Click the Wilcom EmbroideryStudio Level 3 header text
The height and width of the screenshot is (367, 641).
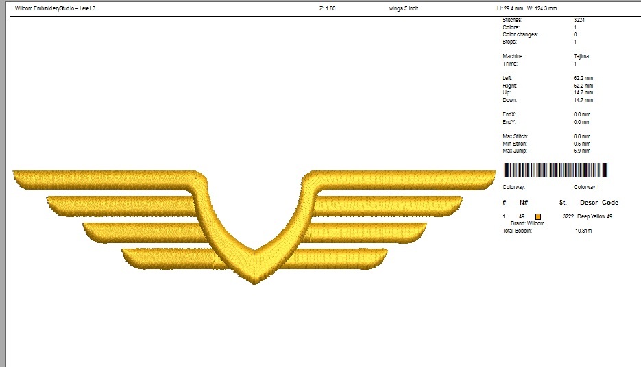[56, 8]
